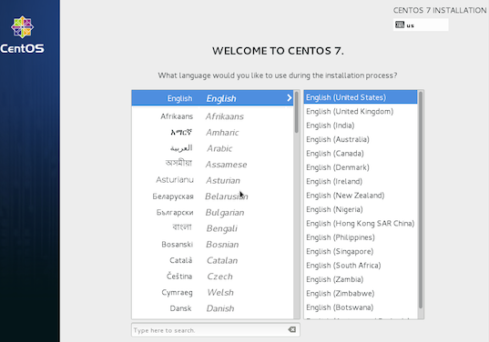
Task: Select Danish language
Action: pyautogui.click(x=212, y=308)
